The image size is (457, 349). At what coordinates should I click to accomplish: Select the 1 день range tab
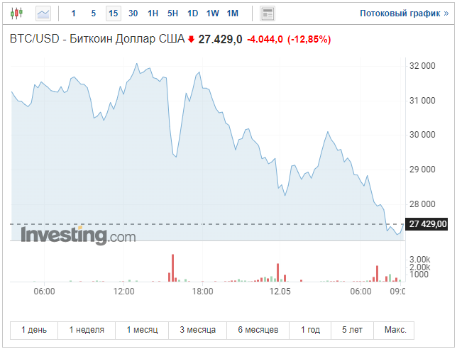34,330
